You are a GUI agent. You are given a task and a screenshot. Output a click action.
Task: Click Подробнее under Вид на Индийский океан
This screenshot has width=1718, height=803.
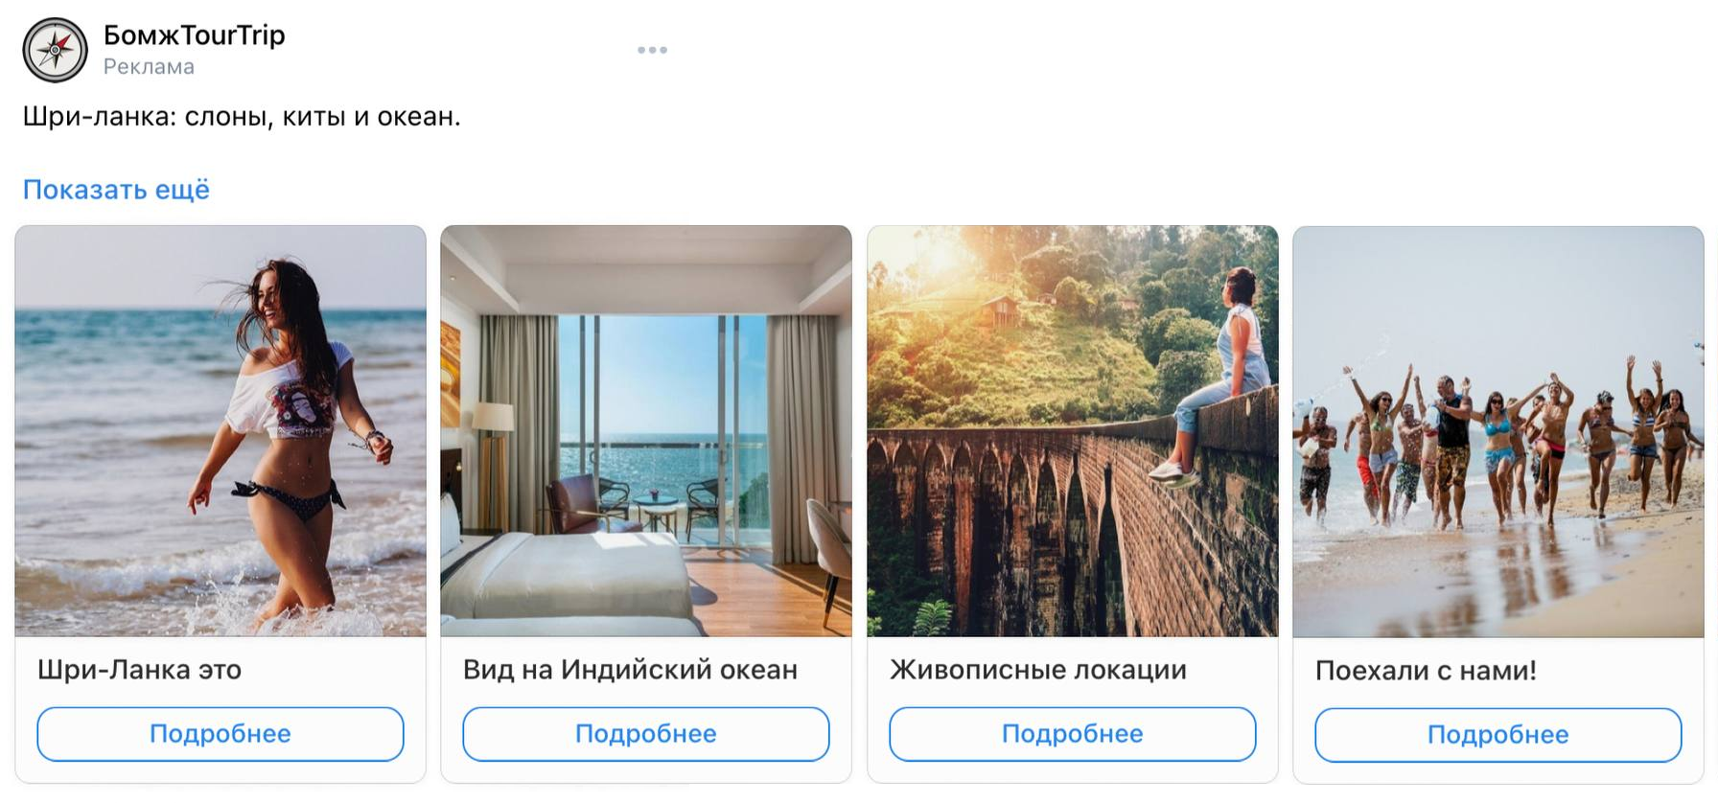(646, 734)
